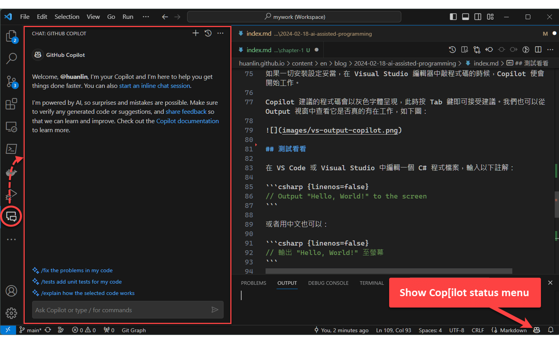
Task: Open the notifications bell
Action: (551, 330)
